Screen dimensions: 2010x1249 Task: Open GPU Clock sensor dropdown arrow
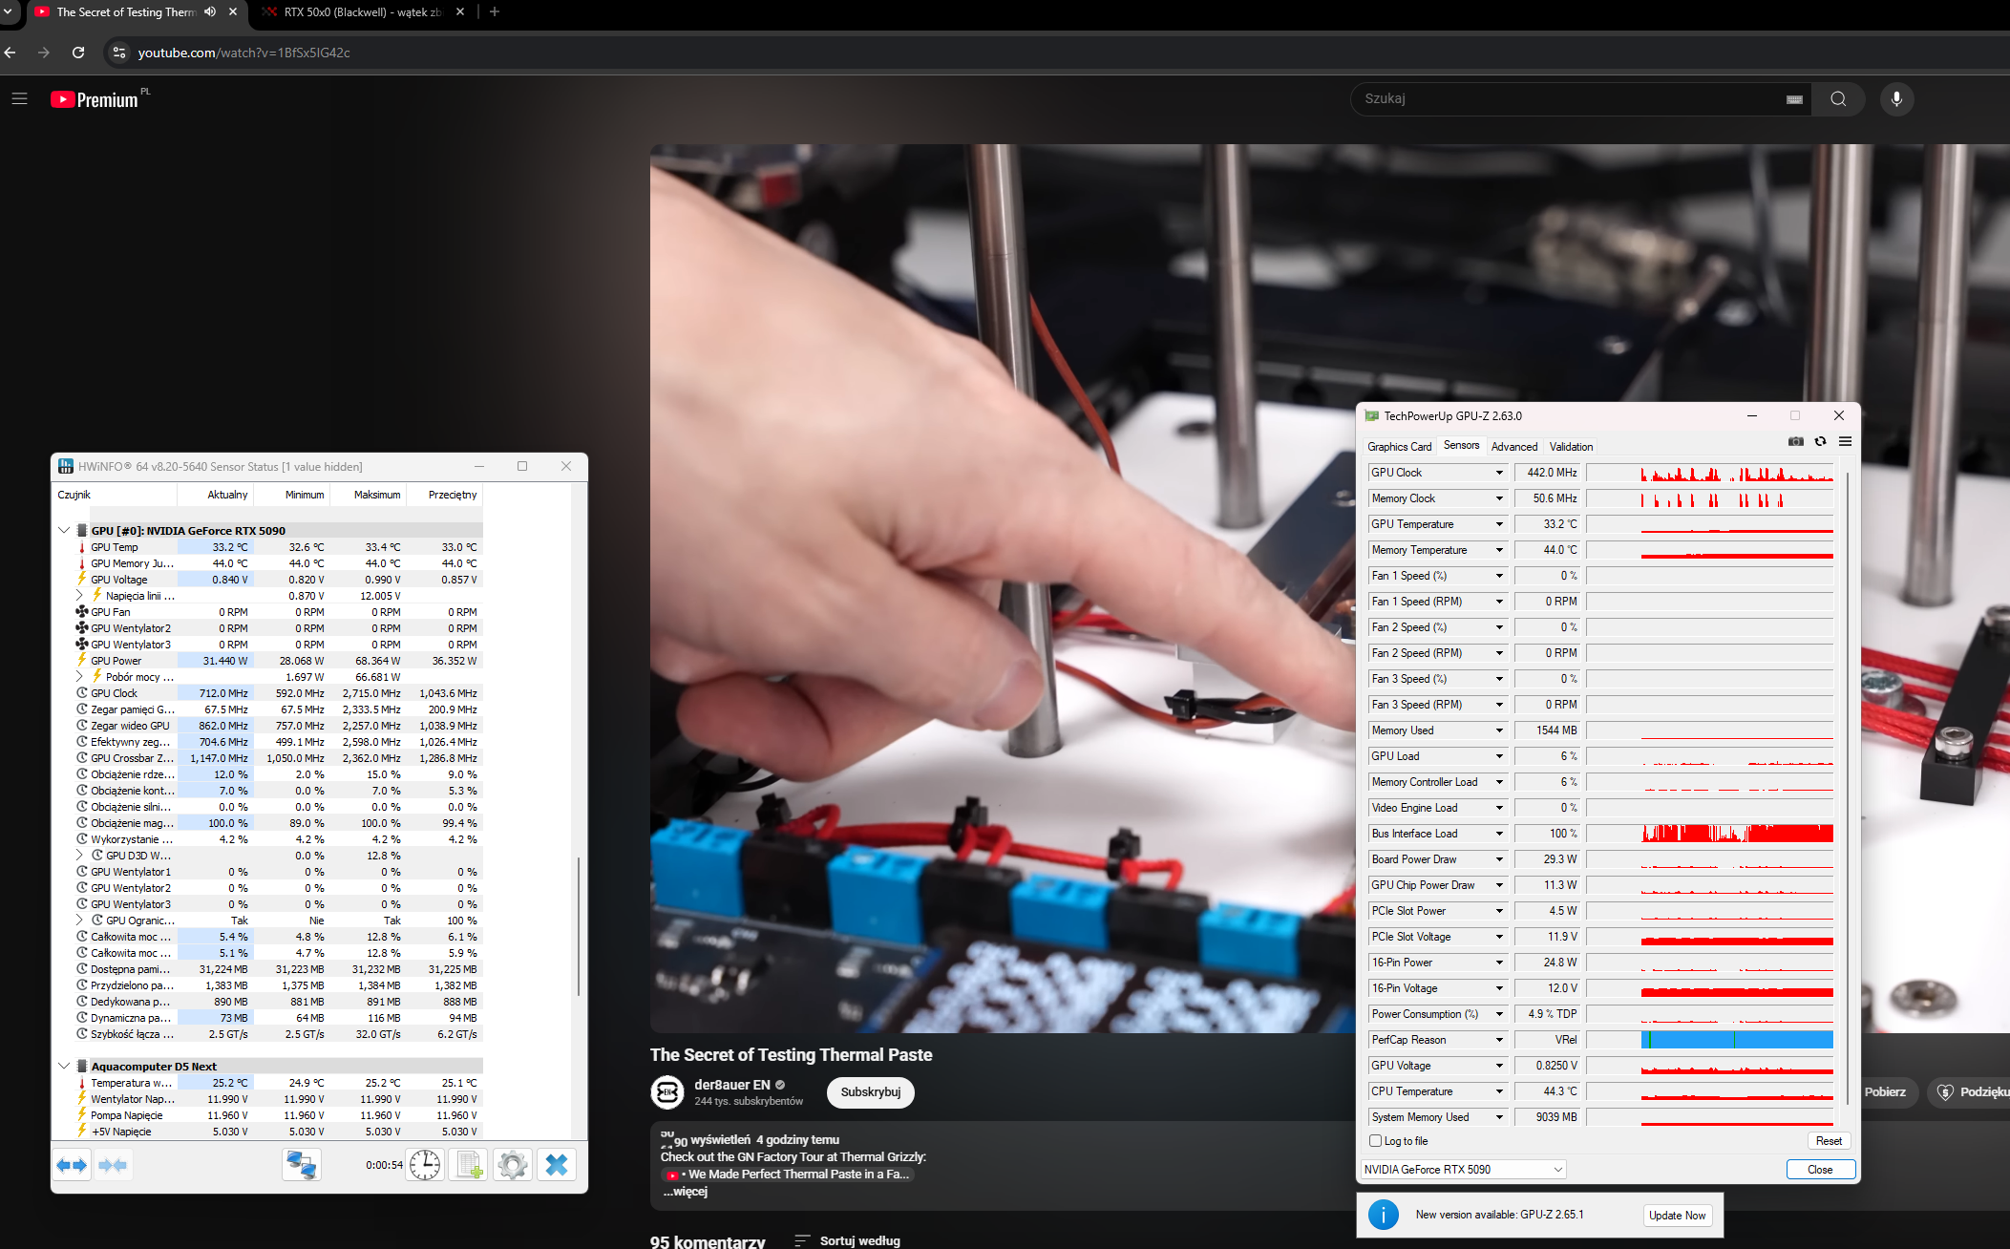1499,473
